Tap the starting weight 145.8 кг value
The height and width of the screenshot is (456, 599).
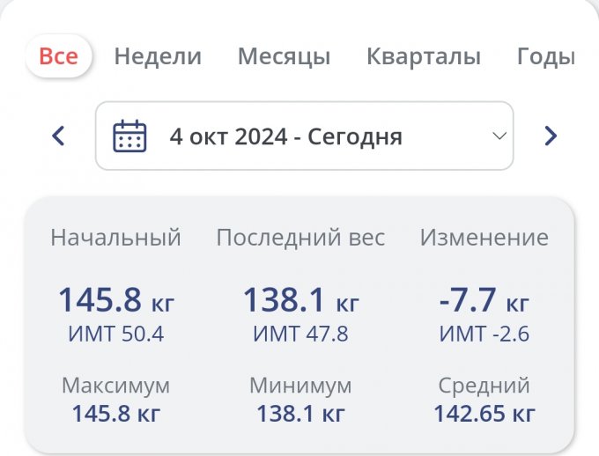[x=115, y=301]
